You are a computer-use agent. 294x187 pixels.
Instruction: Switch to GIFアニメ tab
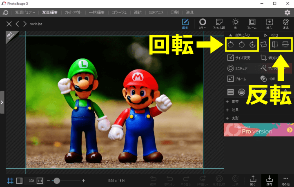click(156, 13)
